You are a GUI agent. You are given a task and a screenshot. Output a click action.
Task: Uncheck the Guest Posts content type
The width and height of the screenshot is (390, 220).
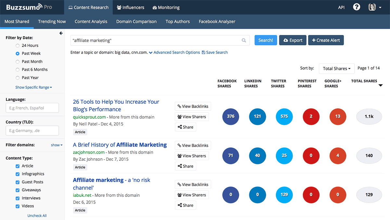point(18,182)
